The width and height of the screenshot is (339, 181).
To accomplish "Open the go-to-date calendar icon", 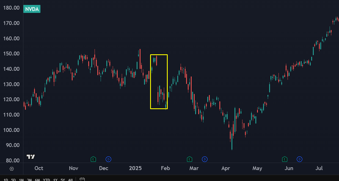I will [82, 180].
